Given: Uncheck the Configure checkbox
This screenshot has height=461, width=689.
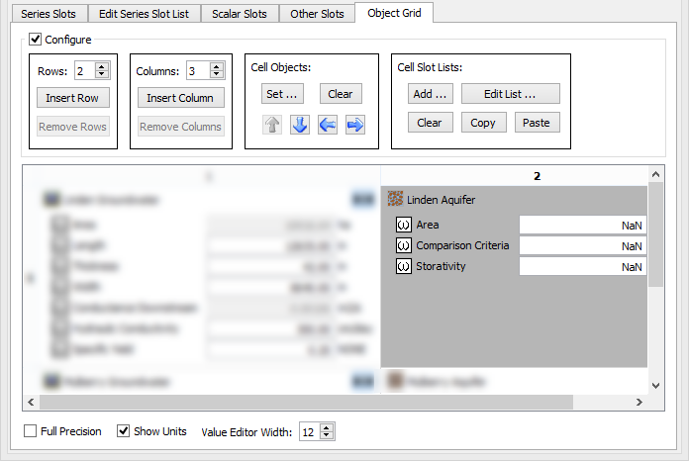Looking at the screenshot, I should coord(36,40).
